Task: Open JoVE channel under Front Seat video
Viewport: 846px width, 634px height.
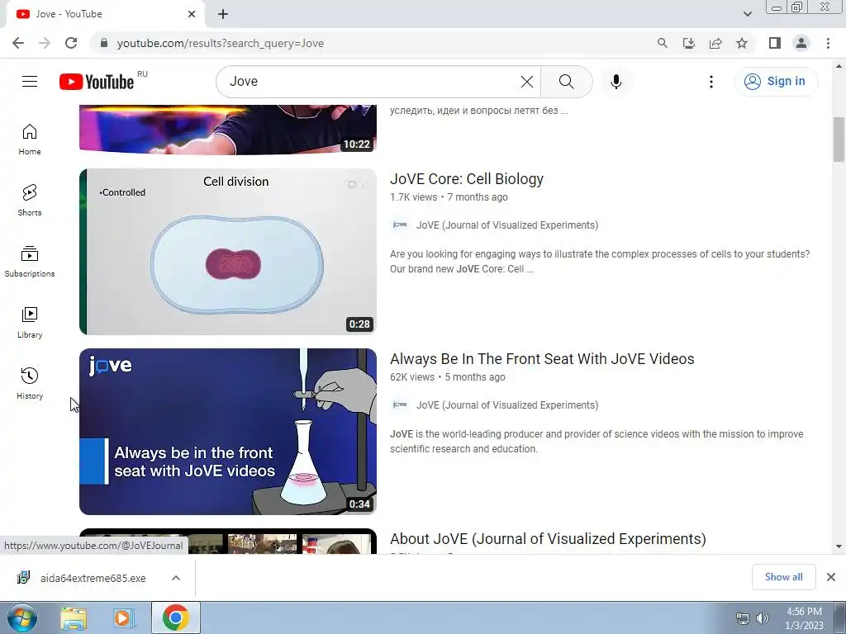Action: click(x=507, y=405)
